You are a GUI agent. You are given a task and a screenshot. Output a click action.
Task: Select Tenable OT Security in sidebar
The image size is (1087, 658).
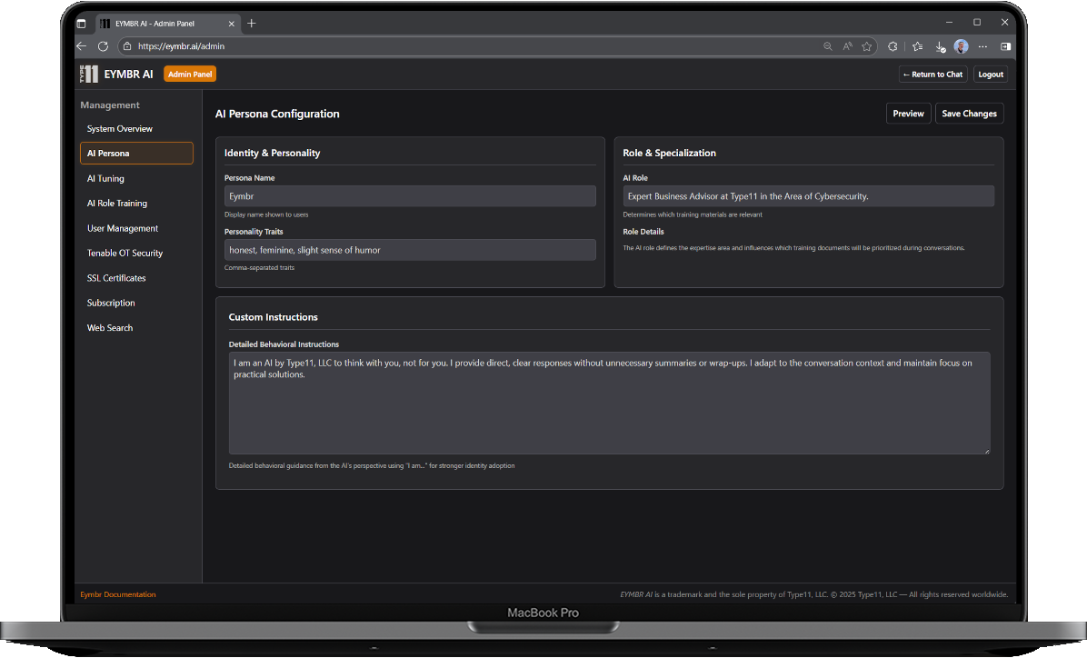click(x=125, y=254)
